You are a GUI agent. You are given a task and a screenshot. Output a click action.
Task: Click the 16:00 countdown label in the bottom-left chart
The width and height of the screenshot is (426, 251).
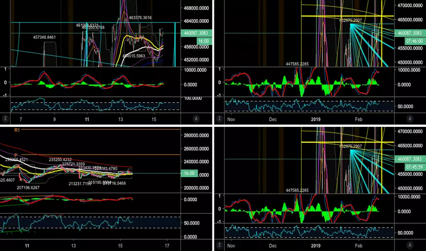[189, 173]
